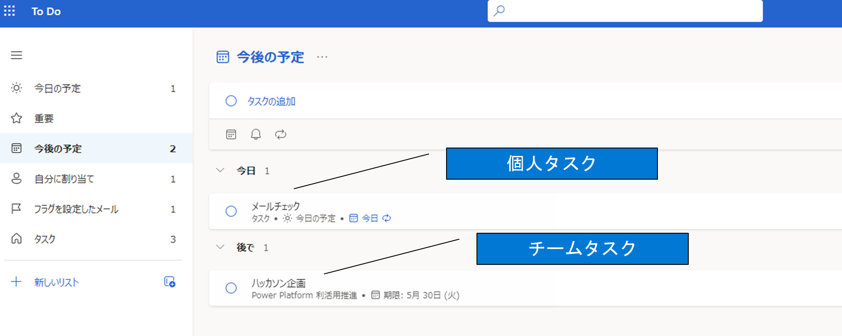Click the star icon next to 重要
The image size is (842, 336).
[16, 118]
